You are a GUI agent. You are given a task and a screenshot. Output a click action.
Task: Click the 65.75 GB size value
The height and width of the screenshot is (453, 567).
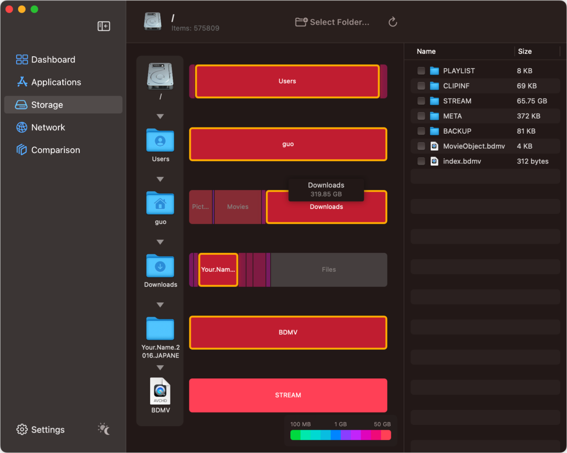[532, 101]
